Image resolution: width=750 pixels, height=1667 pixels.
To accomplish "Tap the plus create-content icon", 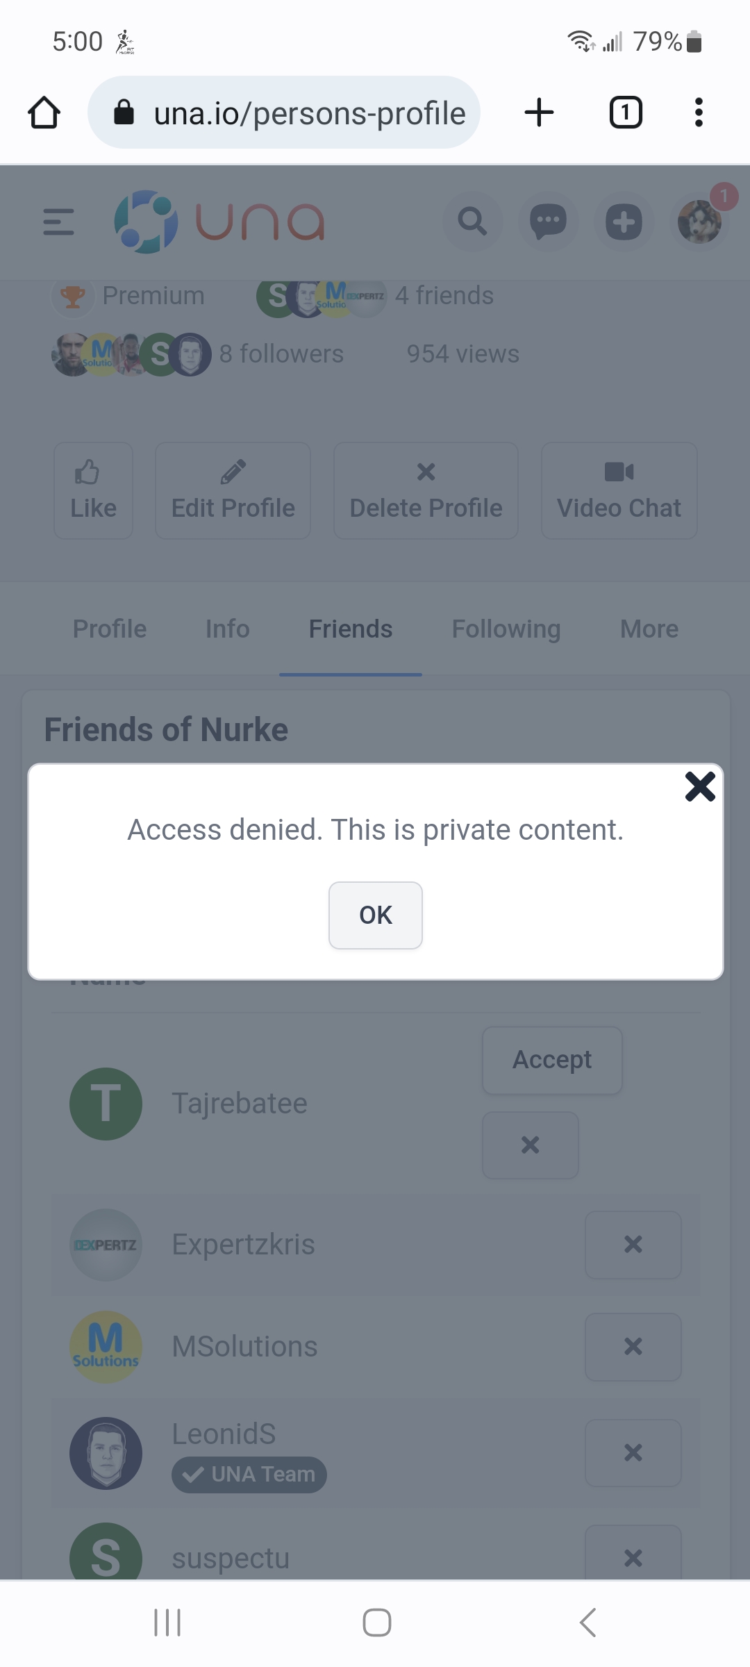I will coord(624,222).
